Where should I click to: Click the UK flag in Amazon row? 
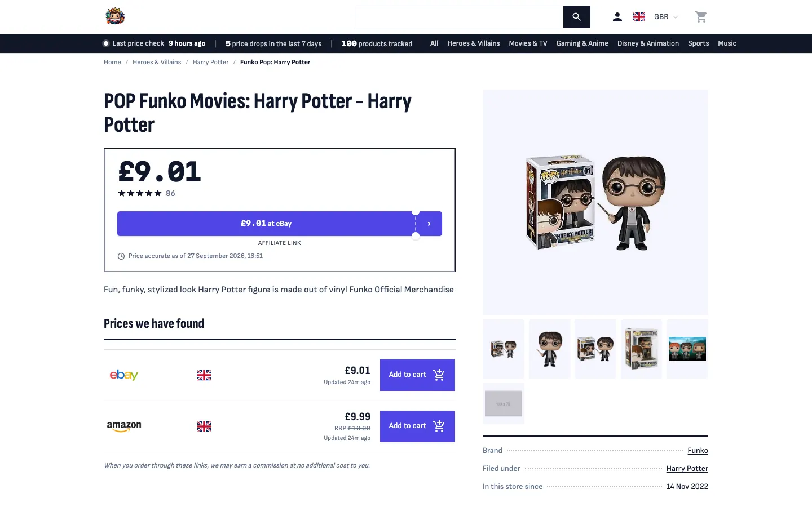[x=204, y=426]
